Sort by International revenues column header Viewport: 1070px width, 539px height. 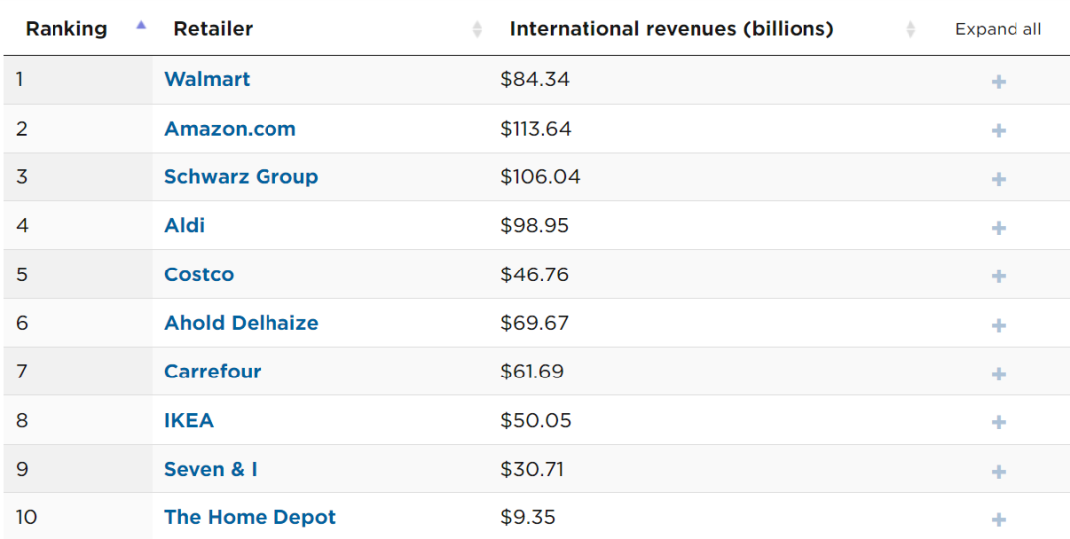point(671,29)
